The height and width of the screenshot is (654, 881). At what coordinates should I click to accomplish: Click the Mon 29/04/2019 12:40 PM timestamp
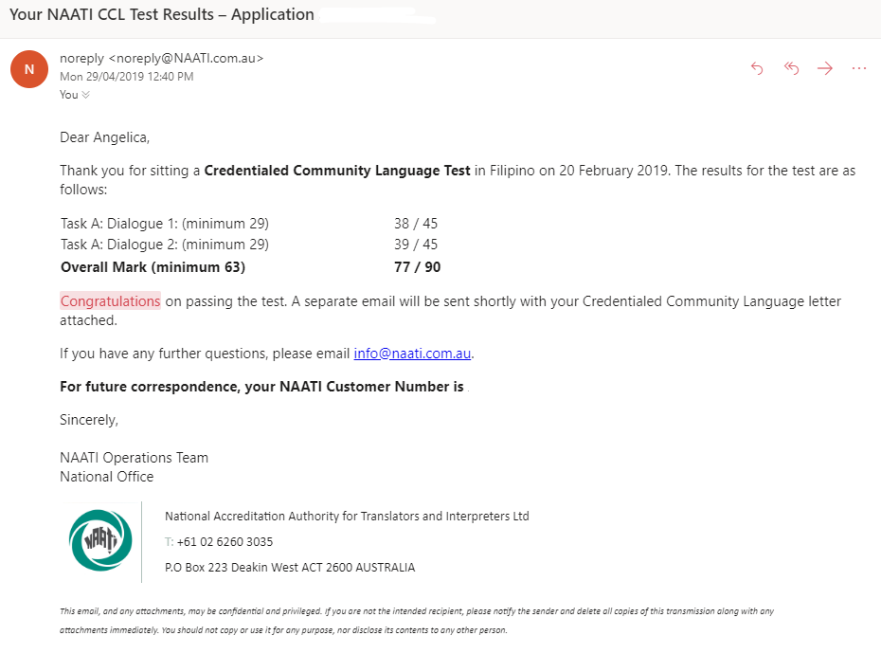point(126,77)
